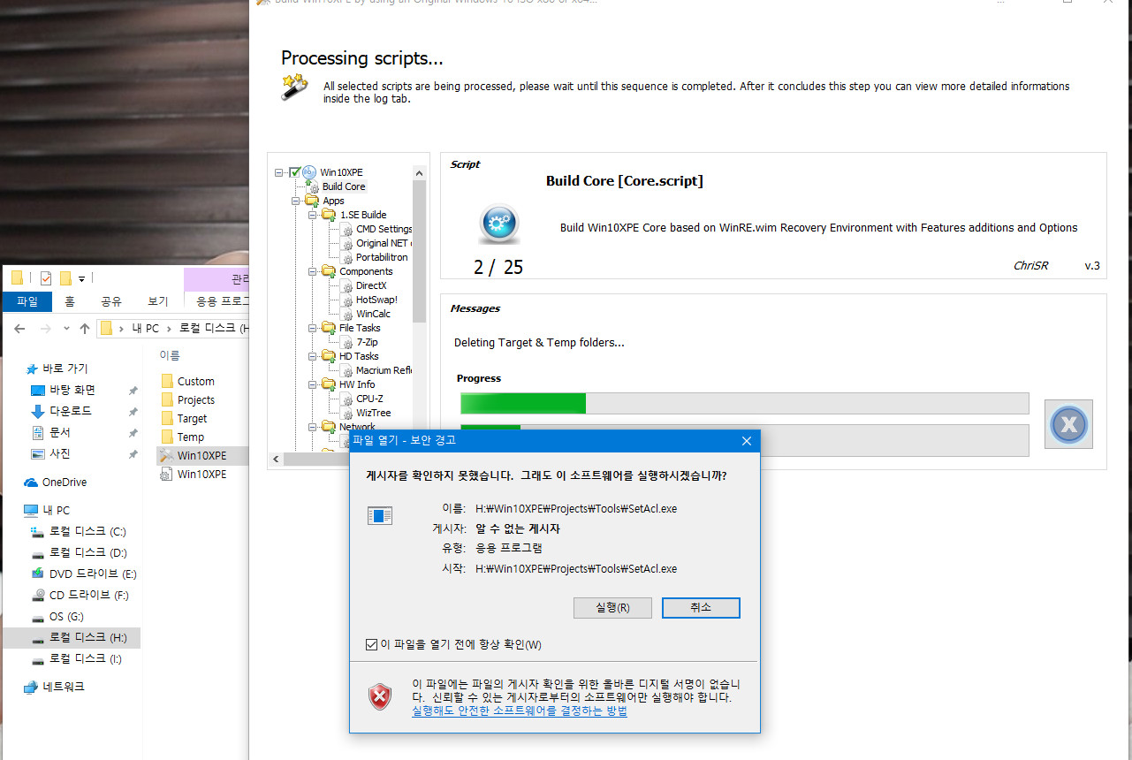Click the script tree horizontal scroll-left arrow
Viewport: 1132px width, 760px height.
tap(275, 460)
